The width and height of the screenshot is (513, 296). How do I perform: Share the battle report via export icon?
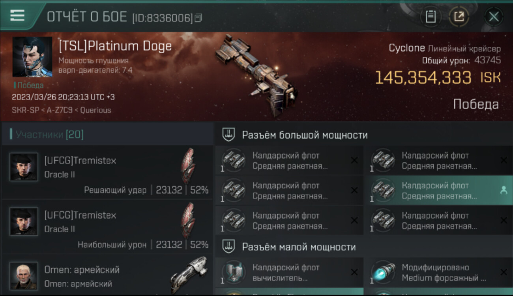tap(459, 17)
